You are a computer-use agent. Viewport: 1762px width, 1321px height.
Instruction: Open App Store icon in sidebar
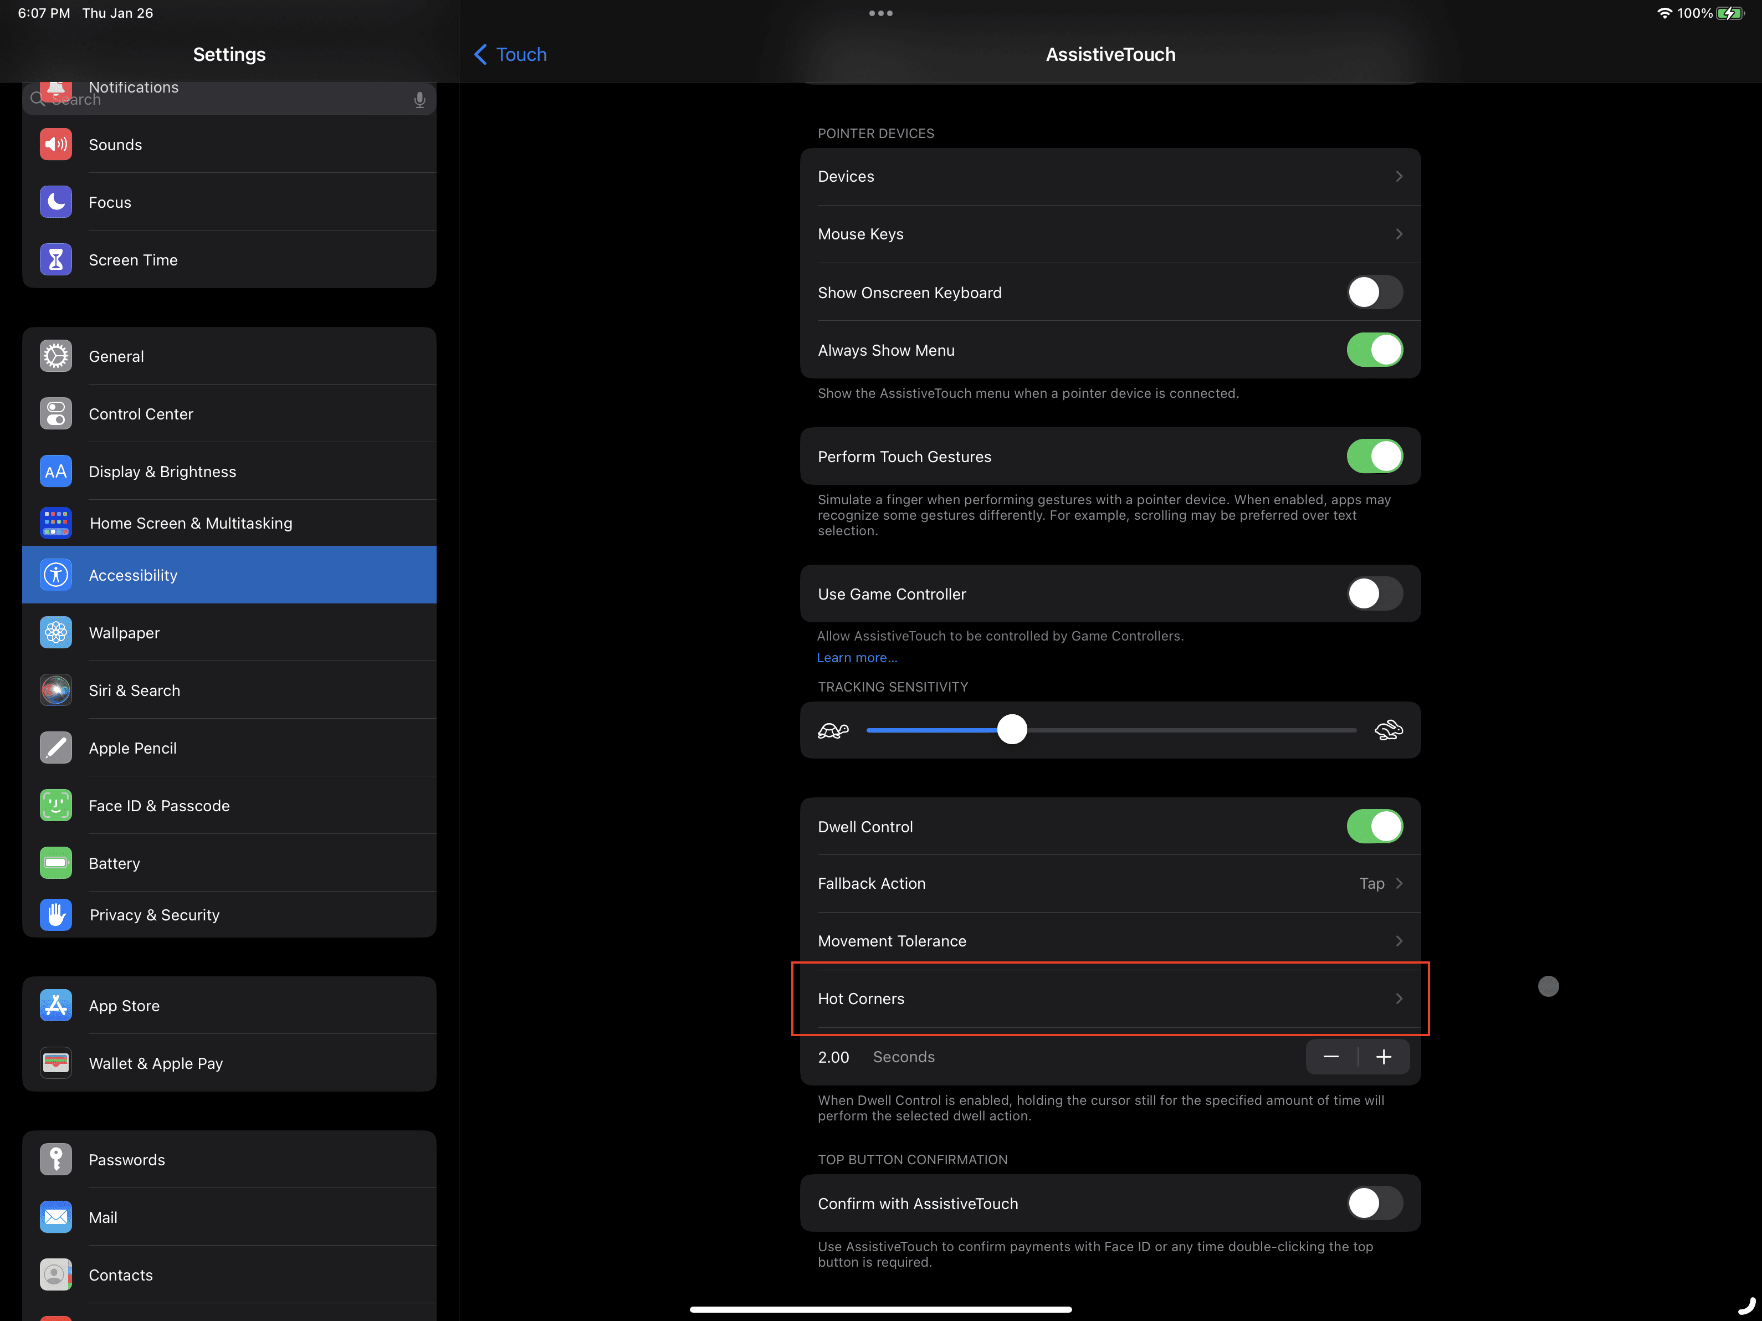coord(56,1006)
